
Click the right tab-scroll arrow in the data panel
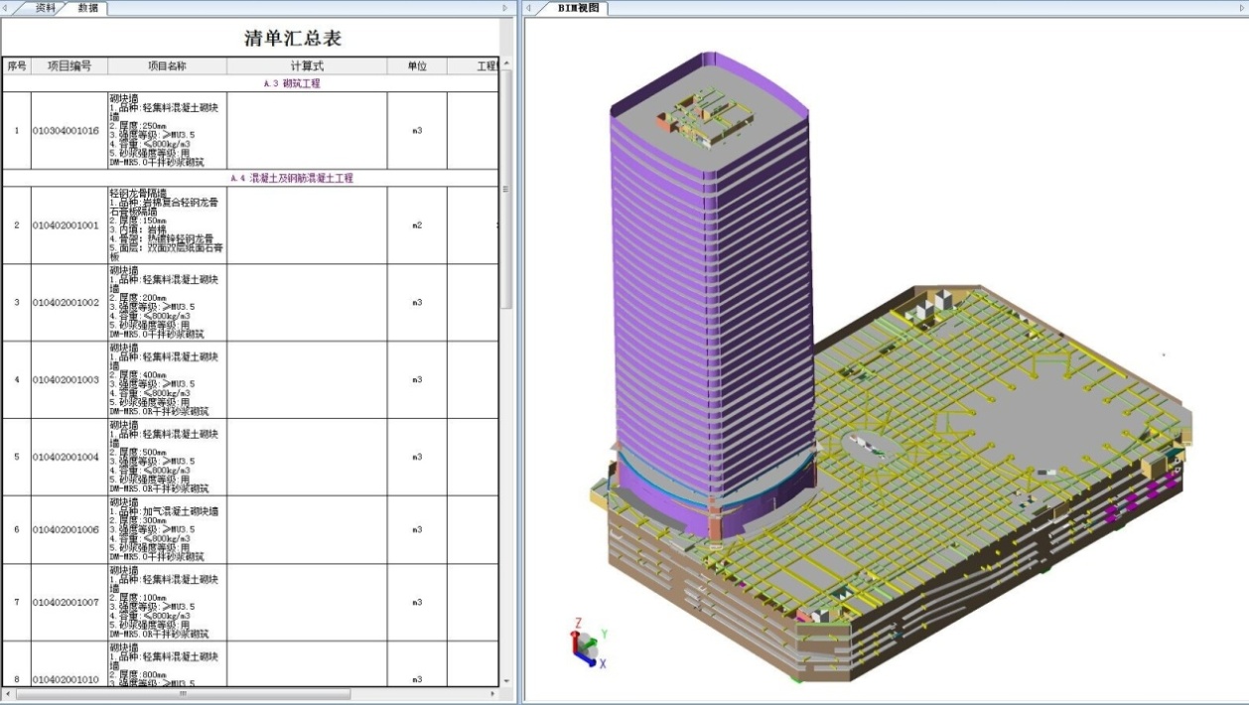[504, 7]
